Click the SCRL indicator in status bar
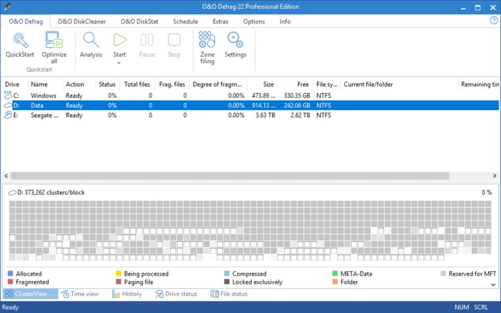The height and width of the screenshot is (313, 501). (481, 307)
